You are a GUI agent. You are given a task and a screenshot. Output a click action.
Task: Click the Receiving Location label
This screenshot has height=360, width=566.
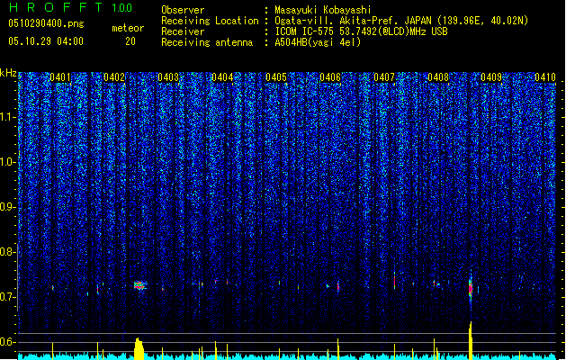pyautogui.click(x=210, y=21)
